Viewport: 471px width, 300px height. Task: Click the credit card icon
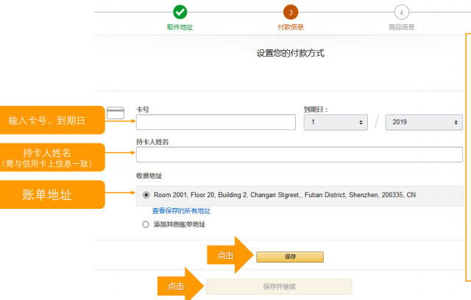click(x=115, y=113)
